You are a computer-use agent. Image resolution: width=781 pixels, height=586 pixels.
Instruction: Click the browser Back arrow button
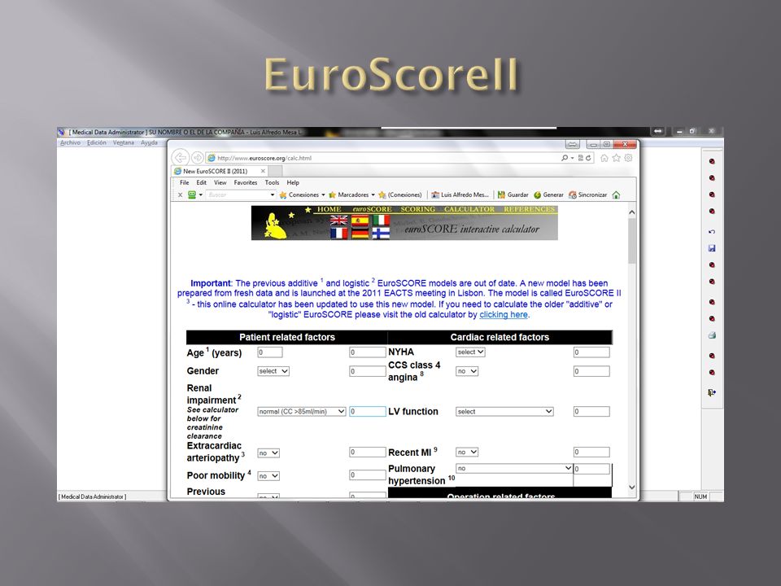(x=181, y=157)
